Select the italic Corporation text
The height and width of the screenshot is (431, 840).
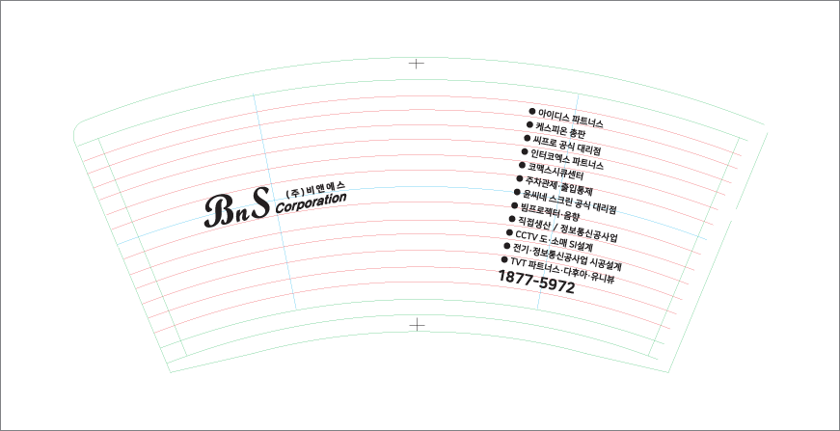click(x=311, y=202)
